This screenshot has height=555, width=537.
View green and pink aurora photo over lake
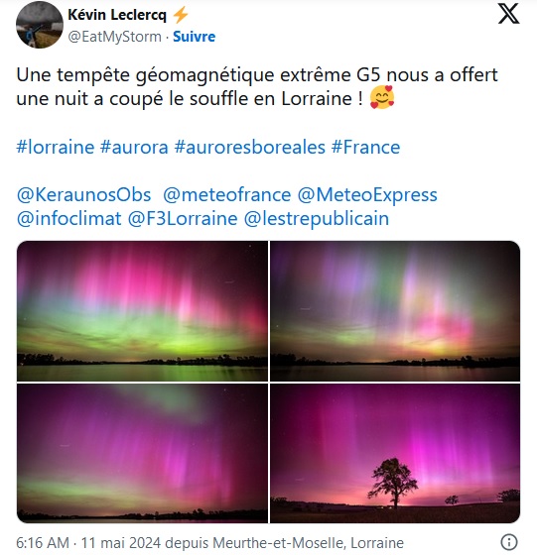(143, 311)
